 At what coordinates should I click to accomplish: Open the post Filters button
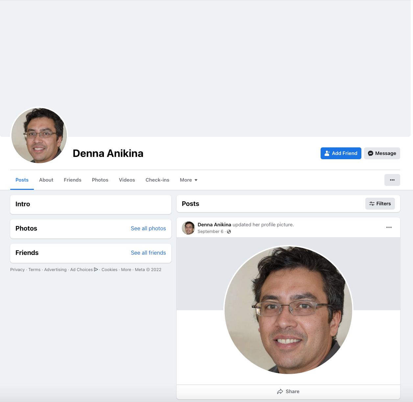pyautogui.click(x=380, y=204)
